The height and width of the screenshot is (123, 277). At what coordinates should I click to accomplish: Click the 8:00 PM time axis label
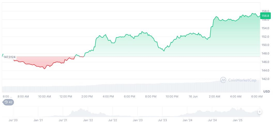pos(151,96)
